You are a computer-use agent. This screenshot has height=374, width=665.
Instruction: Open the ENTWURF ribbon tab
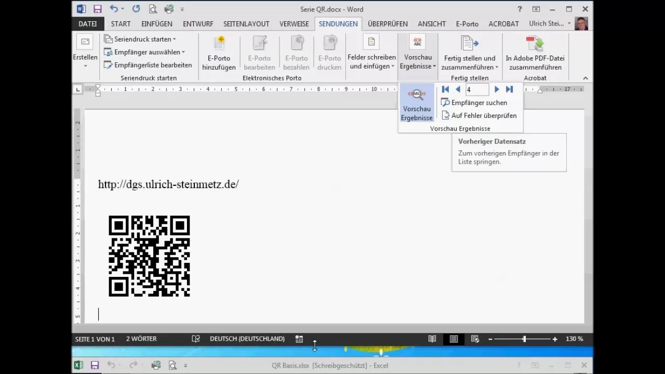(x=198, y=24)
